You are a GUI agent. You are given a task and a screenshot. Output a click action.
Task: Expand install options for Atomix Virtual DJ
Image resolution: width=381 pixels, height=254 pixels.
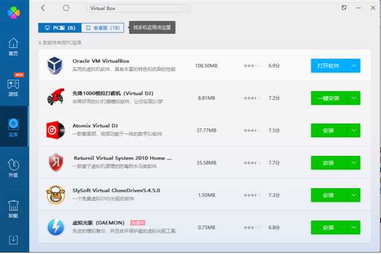[354, 130]
